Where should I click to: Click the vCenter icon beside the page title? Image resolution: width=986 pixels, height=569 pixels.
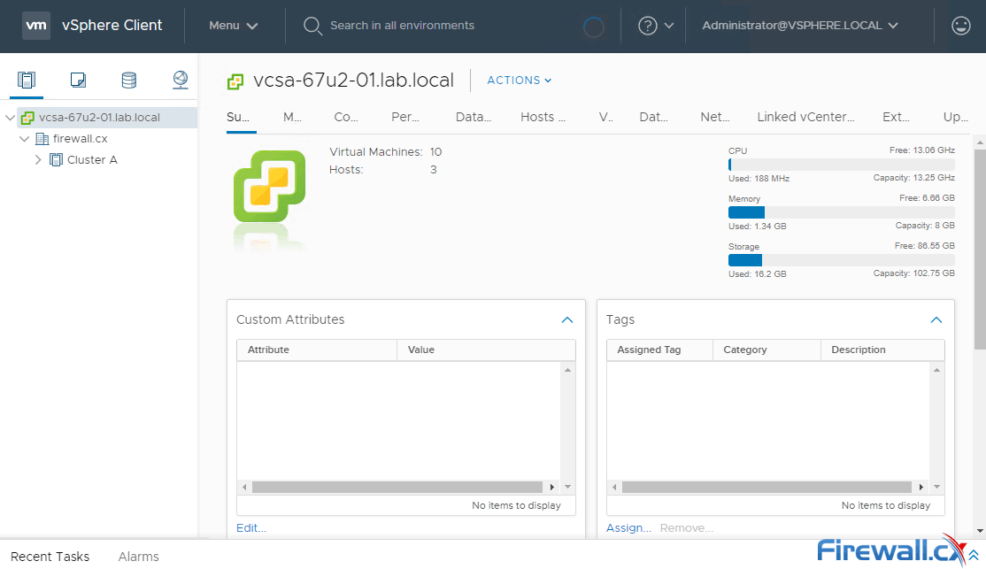tap(235, 81)
